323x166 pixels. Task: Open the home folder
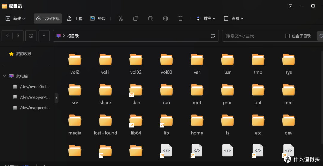(x=197, y=124)
